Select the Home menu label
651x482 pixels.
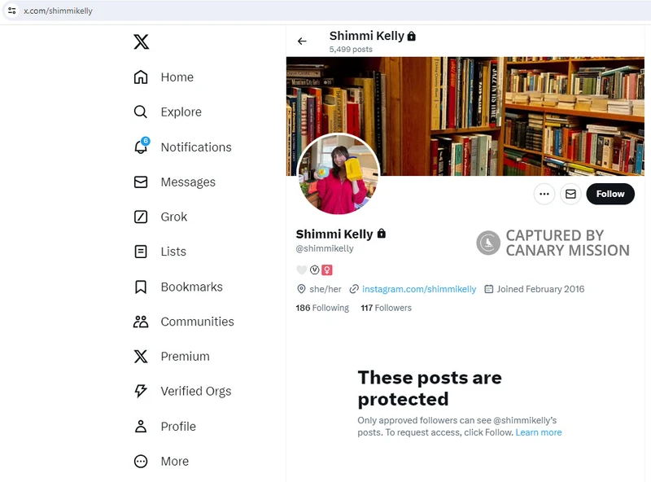coord(177,77)
